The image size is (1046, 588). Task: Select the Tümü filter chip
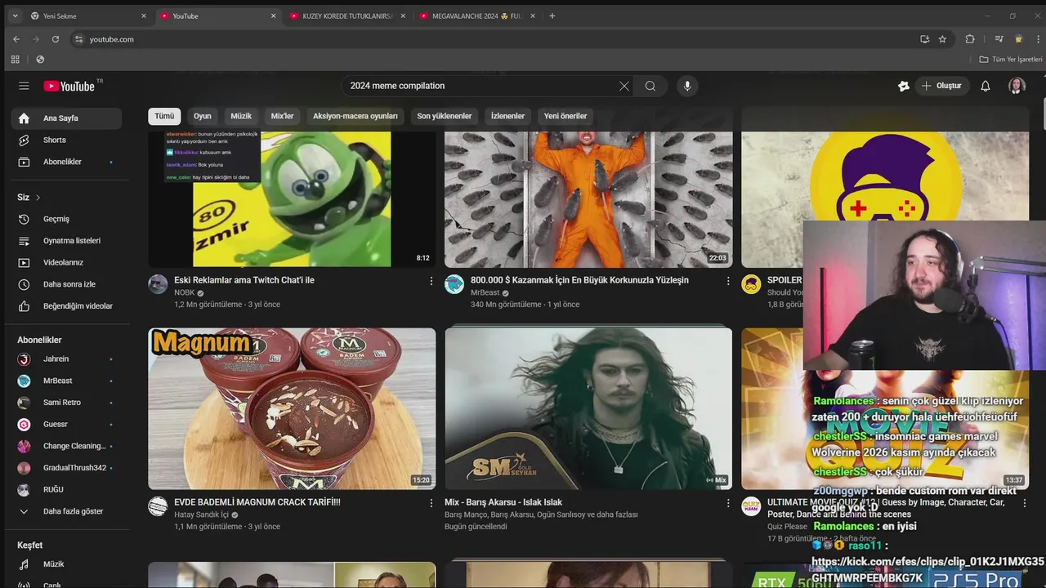coord(164,116)
